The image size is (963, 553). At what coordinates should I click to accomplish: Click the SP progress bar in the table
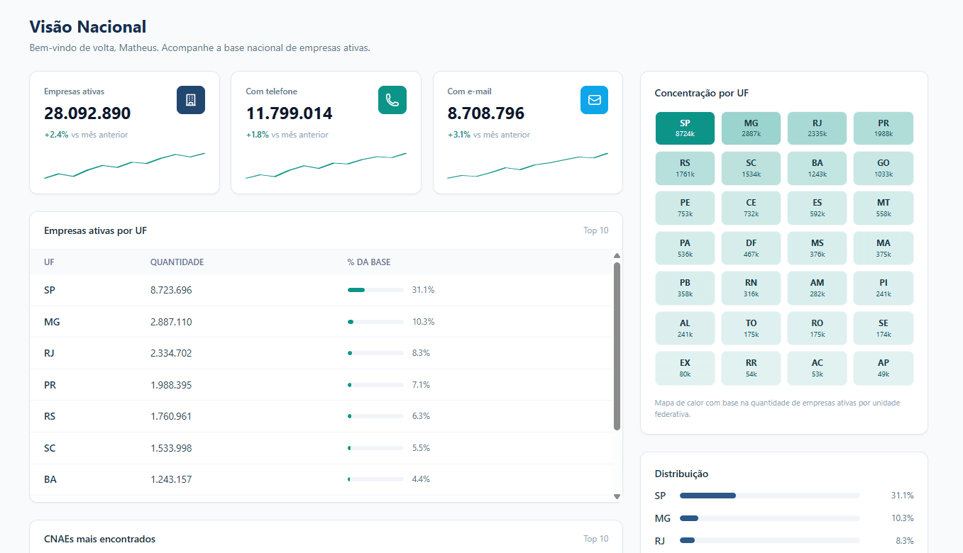[375, 290]
